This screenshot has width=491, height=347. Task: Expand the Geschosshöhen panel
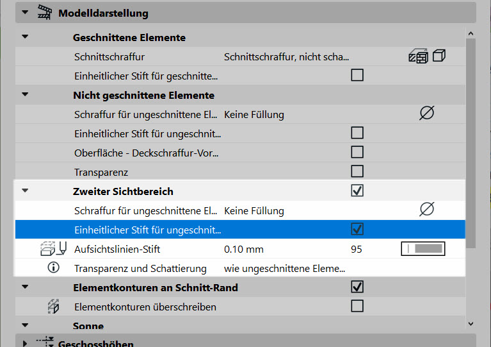click(25, 343)
